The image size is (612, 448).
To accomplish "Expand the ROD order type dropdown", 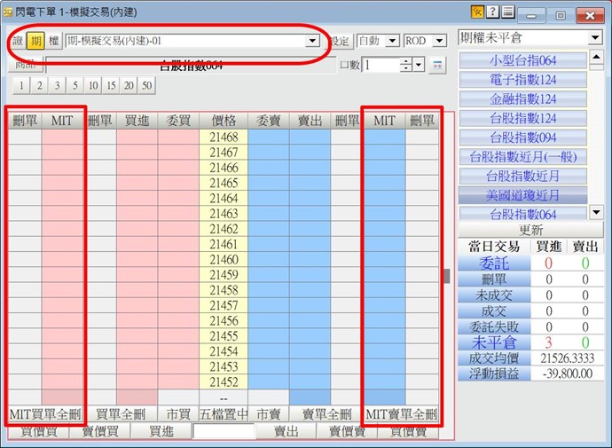I will coord(438,42).
